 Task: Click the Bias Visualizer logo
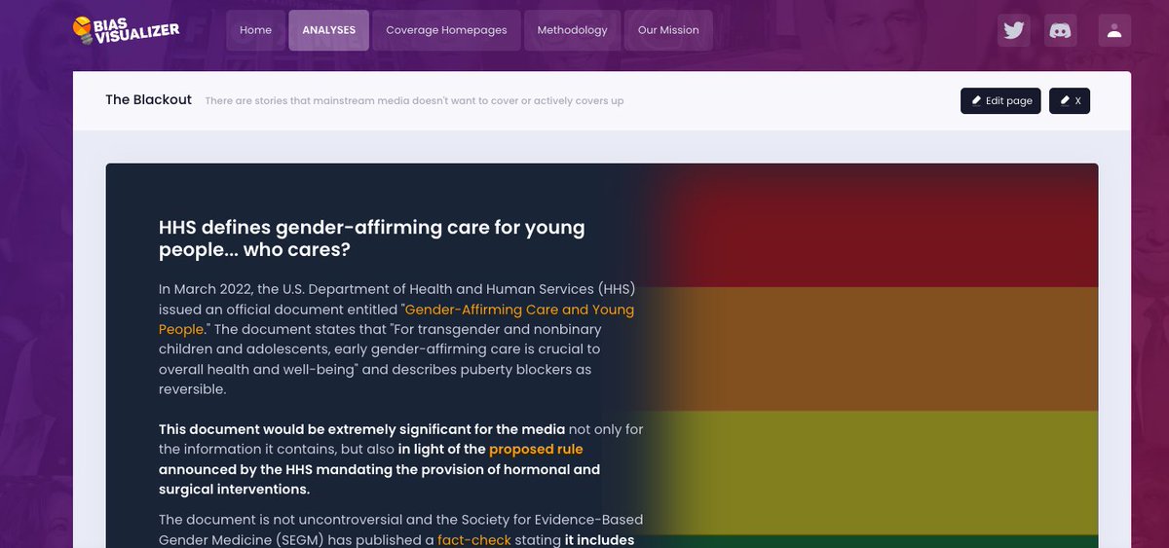[127, 30]
